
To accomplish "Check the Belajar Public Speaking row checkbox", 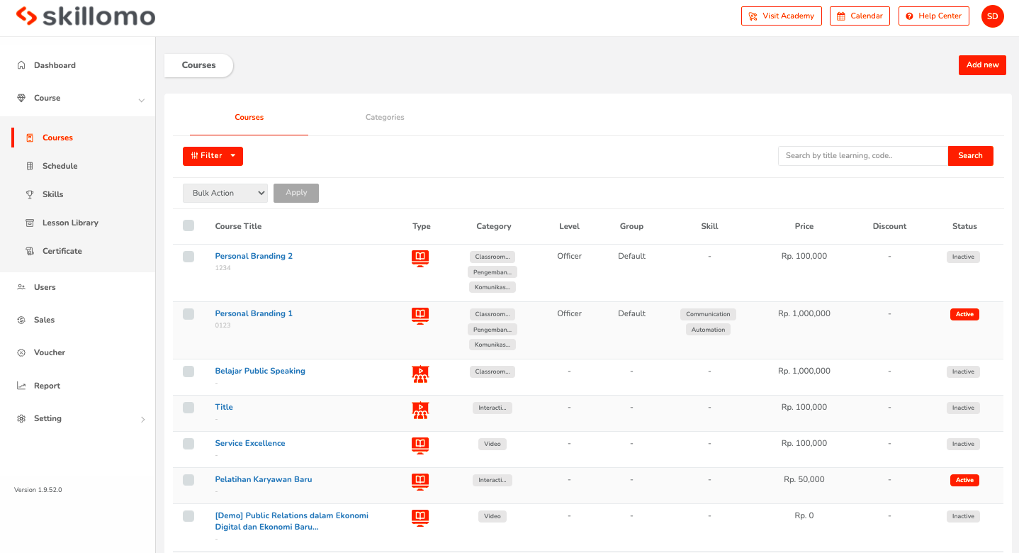I will (188, 372).
